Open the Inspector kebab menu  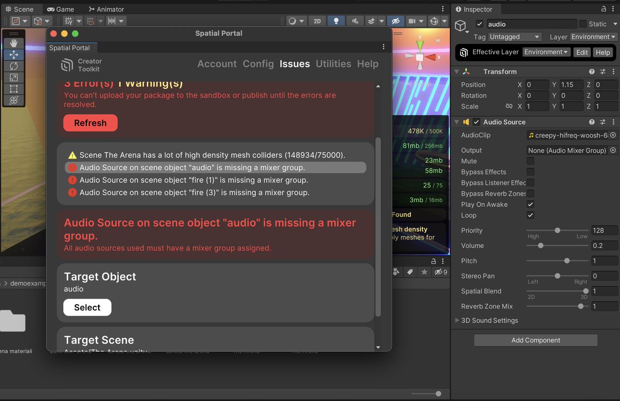(x=614, y=9)
